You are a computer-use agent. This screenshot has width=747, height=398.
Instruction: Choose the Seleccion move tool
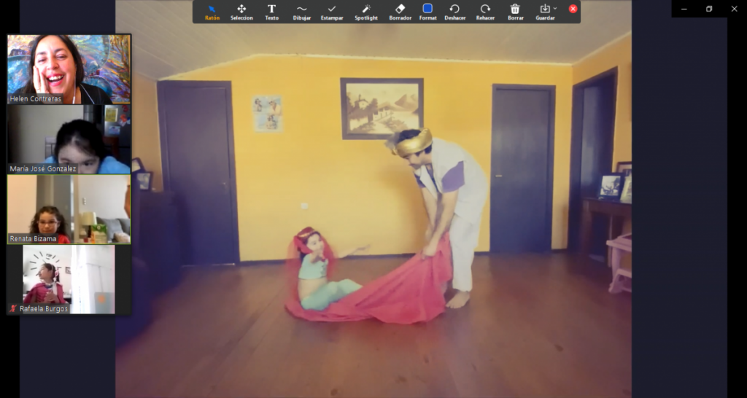(241, 12)
